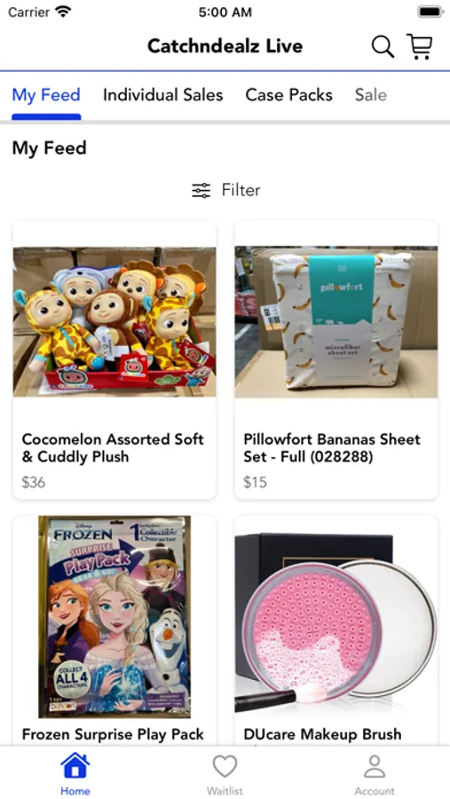Open the shopping cart icon
Viewport: 450px width, 799px height.
click(x=420, y=47)
